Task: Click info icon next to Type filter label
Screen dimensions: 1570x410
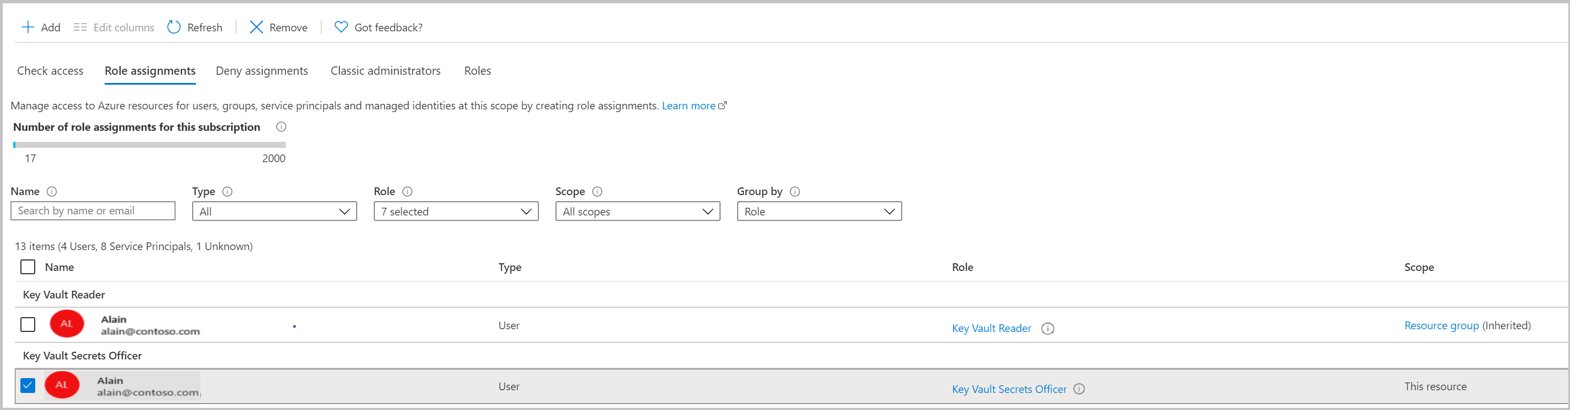Action: [227, 191]
